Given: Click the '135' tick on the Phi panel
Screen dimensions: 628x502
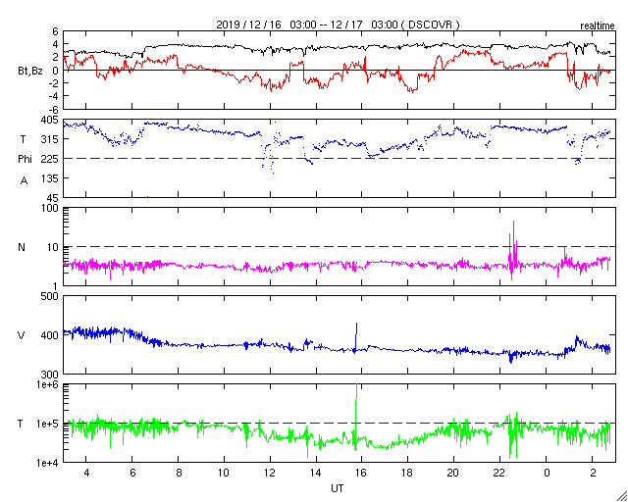Looking at the screenshot, I should tap(50, 178).
